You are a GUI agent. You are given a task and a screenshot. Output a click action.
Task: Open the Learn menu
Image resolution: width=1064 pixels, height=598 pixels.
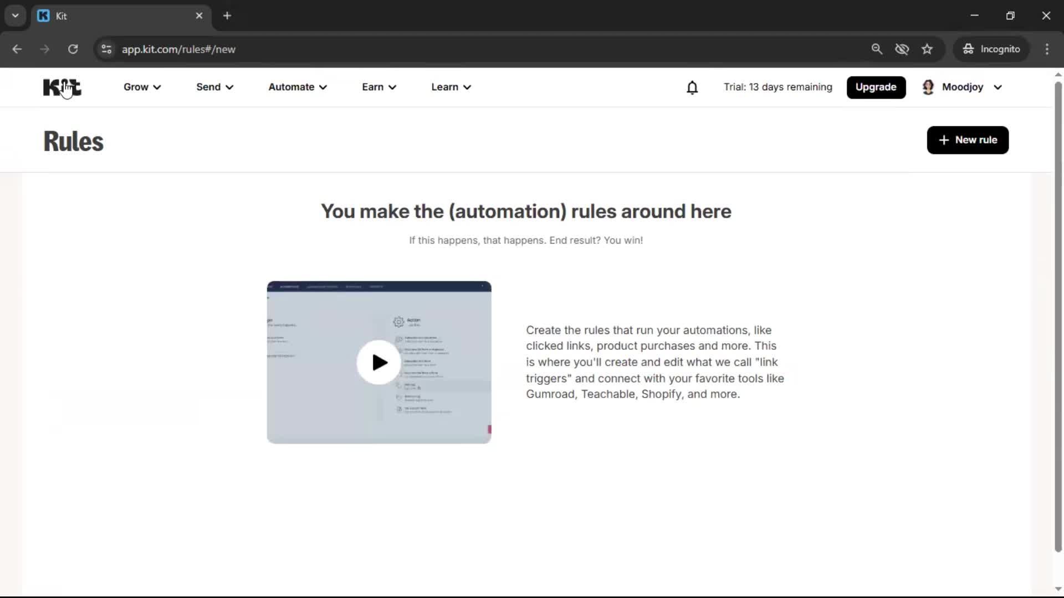(451, 87)
